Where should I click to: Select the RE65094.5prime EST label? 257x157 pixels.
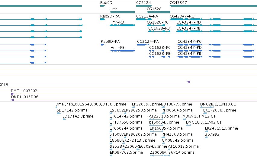pos(152,146)
